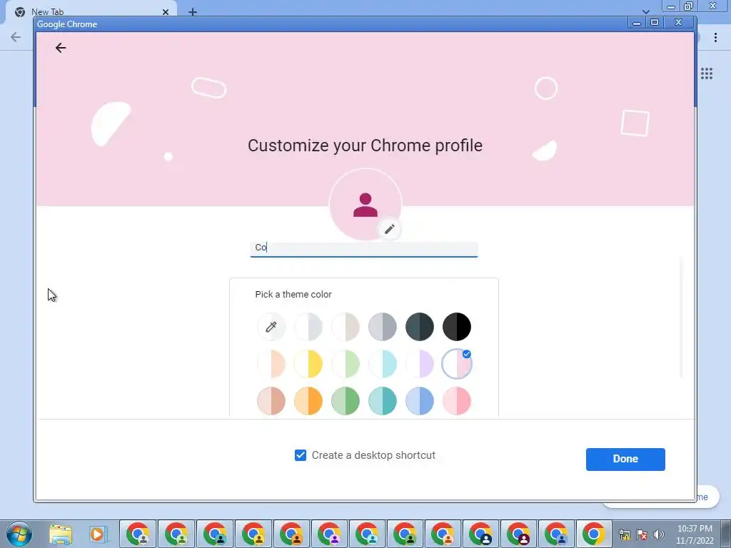This screenshot has width=731, height=548.
Task: Click the volume speaker tray icon
Action: [x=659, y=534]
